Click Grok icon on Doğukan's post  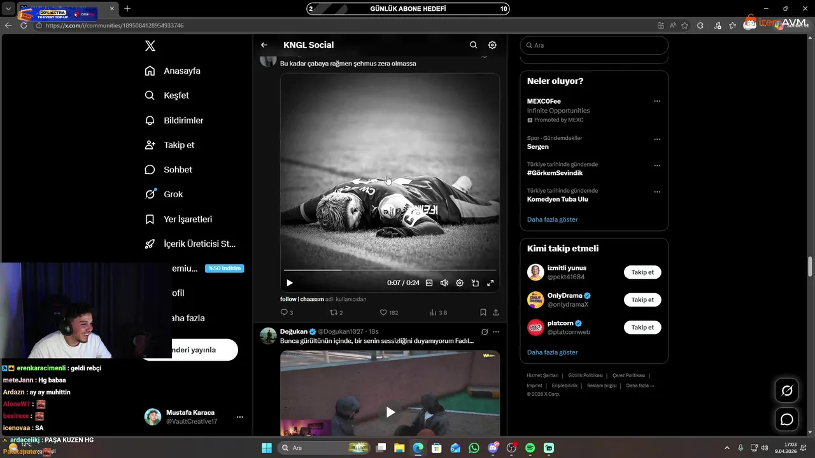tap(485, 331)
